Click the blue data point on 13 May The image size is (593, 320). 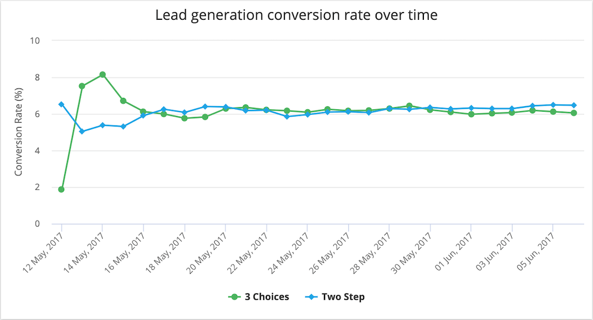tap(82, 131)
